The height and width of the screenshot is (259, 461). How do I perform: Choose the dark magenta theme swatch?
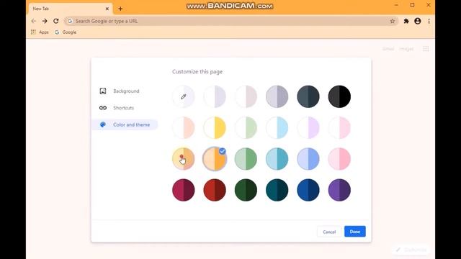click(x=184, y=190)
